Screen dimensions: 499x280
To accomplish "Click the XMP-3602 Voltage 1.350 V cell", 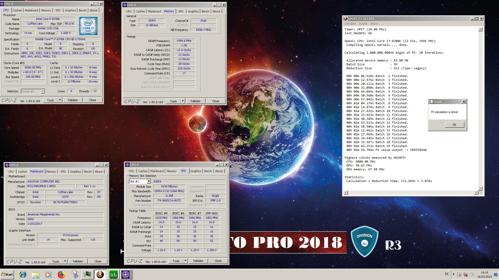I will coord(212,250).
